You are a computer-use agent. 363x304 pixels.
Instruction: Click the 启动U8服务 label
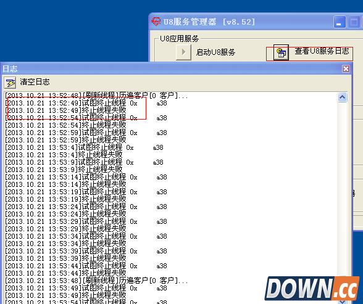[215, 52]
